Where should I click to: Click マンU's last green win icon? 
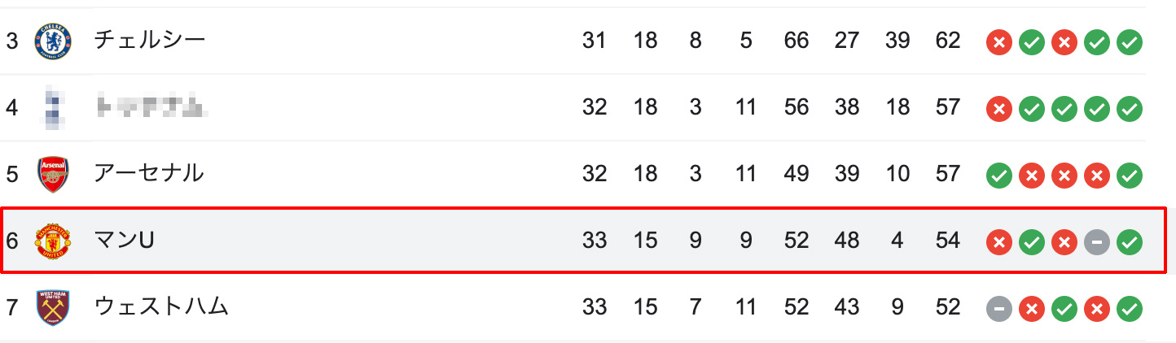pyautogui.click(x=1129, y=241)
